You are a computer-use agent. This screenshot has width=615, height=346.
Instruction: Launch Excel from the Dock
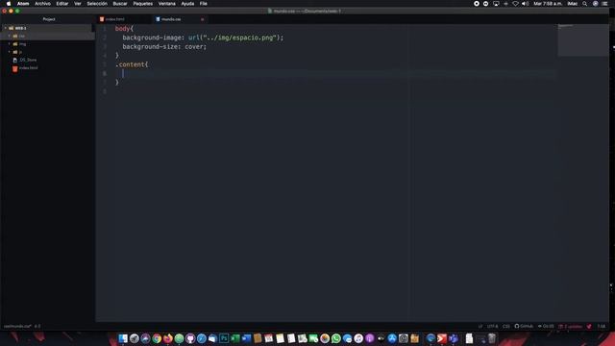coord(235,338)
